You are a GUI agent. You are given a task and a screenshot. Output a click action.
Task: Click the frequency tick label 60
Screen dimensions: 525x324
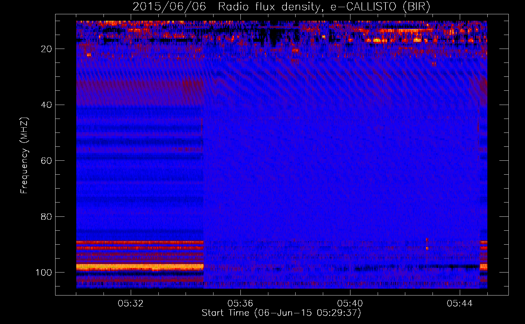46,161
